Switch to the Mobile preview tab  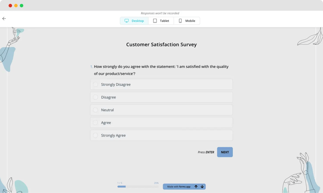(187, 21)
